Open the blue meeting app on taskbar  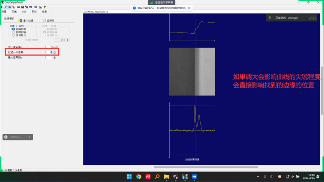point(194,177)
